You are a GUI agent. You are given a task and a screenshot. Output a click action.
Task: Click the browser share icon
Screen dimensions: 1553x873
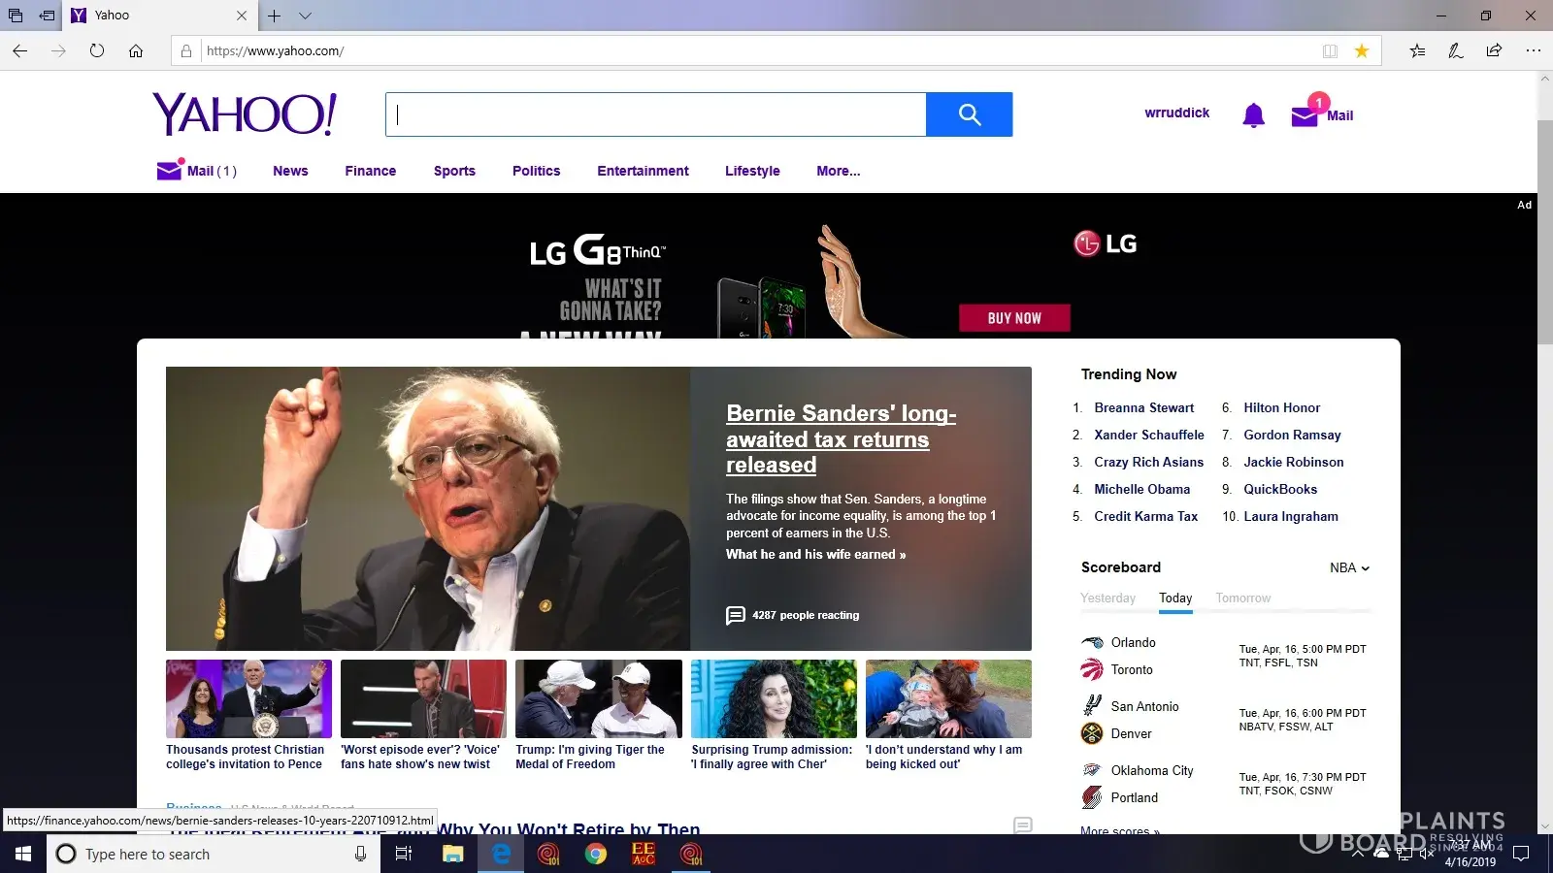click(1494, 50)
